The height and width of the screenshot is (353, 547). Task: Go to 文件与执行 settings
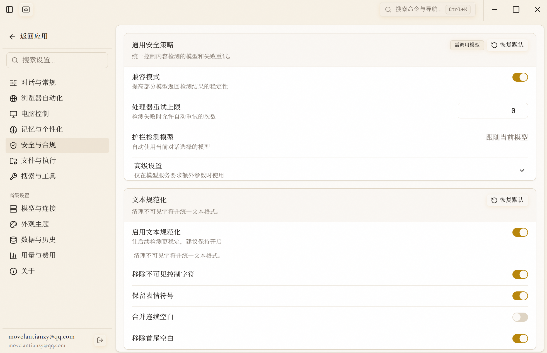coord(57,161)
